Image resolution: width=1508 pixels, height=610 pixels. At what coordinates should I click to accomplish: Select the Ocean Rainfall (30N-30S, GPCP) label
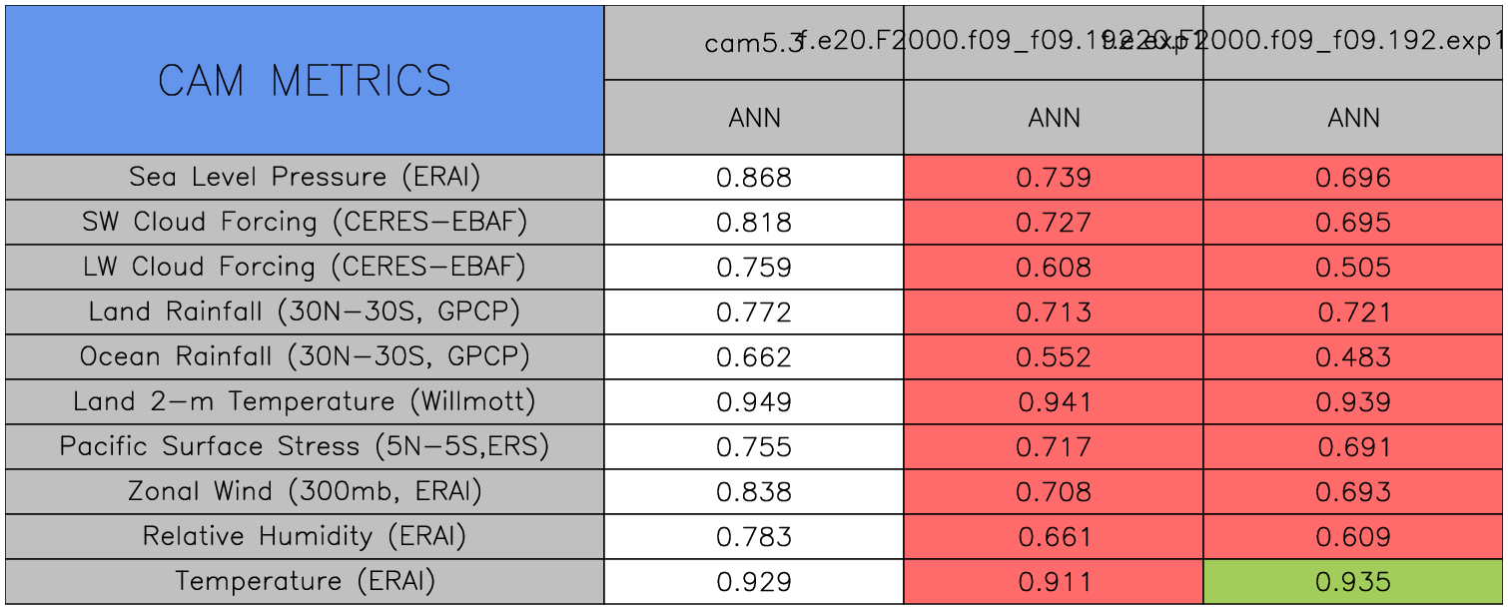click(305, 356)
